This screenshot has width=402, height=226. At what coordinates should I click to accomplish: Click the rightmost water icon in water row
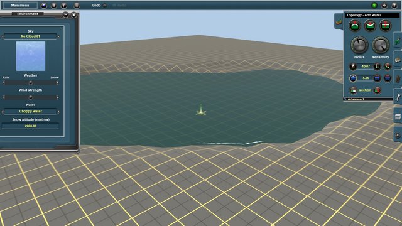click(x=388, y=78)
